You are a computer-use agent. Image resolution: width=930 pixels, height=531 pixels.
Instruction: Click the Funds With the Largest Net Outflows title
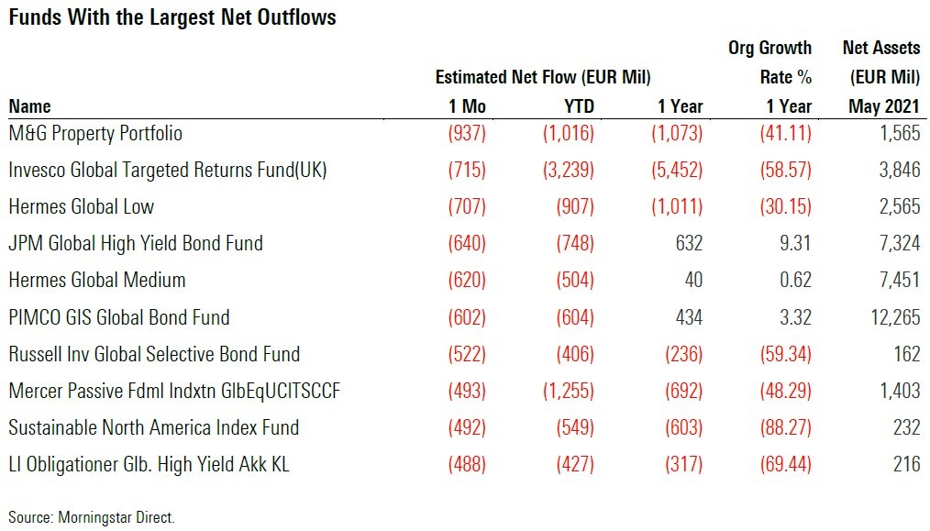[172, 17]
